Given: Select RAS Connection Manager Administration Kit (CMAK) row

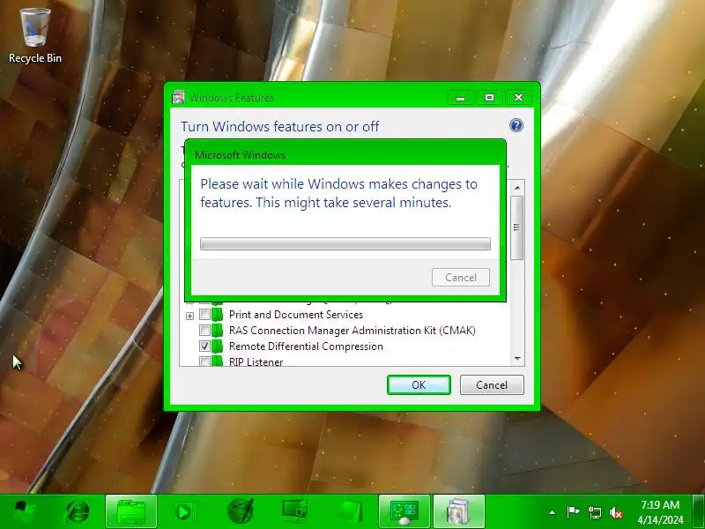Looking at the screenshot, I should pos(352,330).
